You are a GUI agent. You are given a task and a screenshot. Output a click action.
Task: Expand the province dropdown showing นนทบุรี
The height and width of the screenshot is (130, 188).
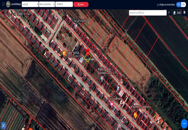pos(30,4)
